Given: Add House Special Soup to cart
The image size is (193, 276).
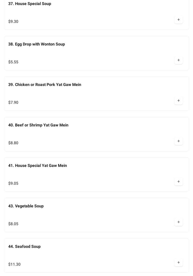Looking at the screenshot, I should coord(178,20).
